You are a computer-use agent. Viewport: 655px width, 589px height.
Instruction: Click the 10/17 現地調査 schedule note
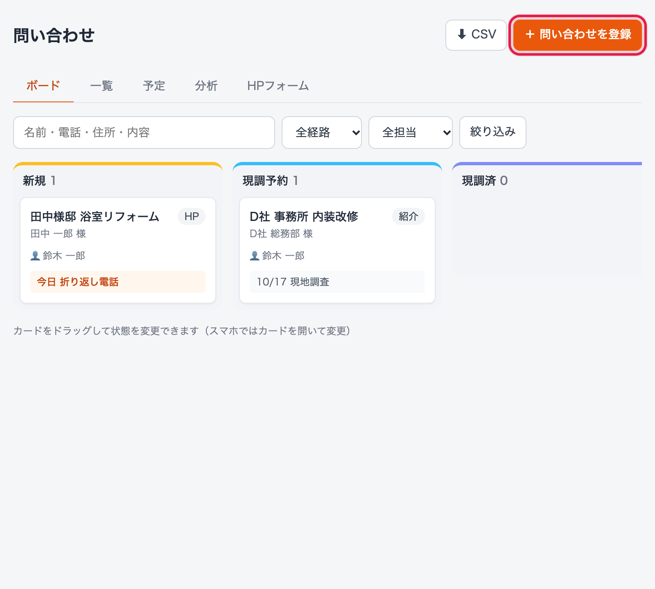(337, 282)
